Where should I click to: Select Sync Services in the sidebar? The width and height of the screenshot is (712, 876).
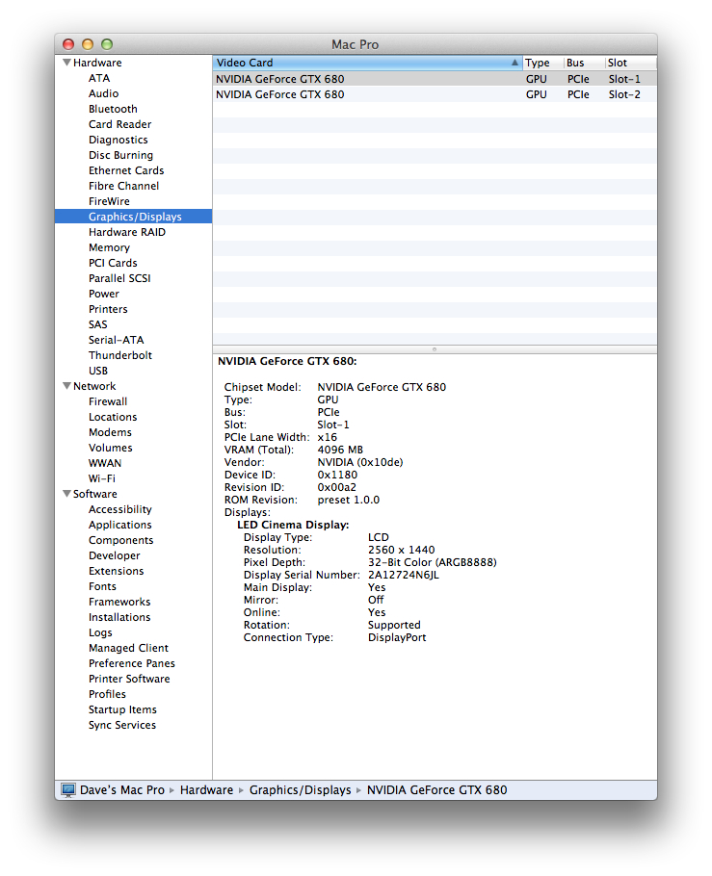pos(122,725)
